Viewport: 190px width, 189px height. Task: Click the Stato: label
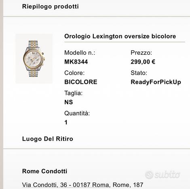pos(139,73)
